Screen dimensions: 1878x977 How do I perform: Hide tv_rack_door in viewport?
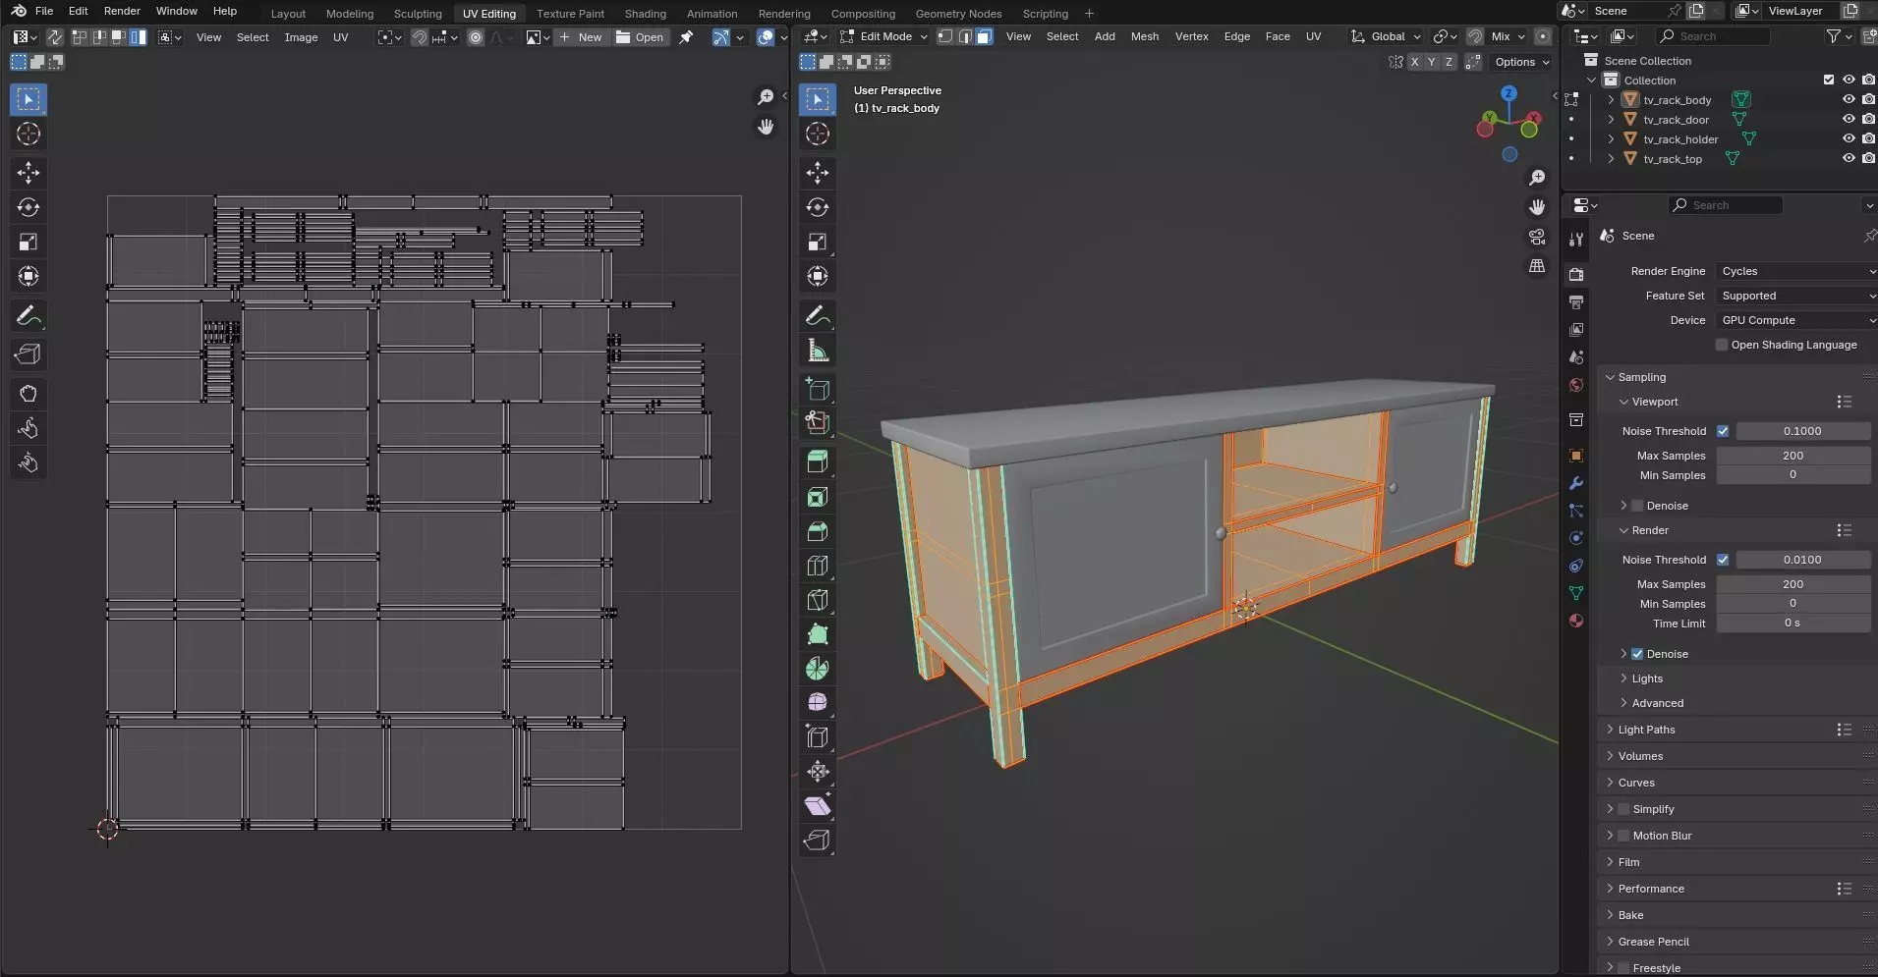click(x=1849, y=119)
